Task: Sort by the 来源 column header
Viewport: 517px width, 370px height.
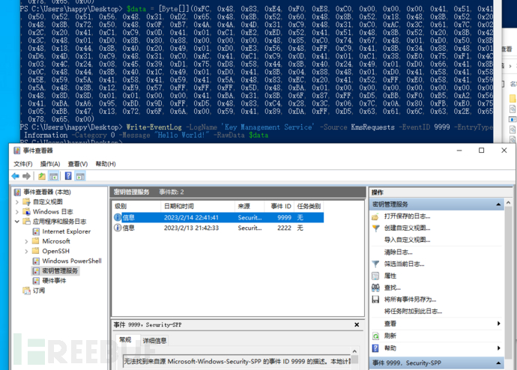Action: (250, 206)
